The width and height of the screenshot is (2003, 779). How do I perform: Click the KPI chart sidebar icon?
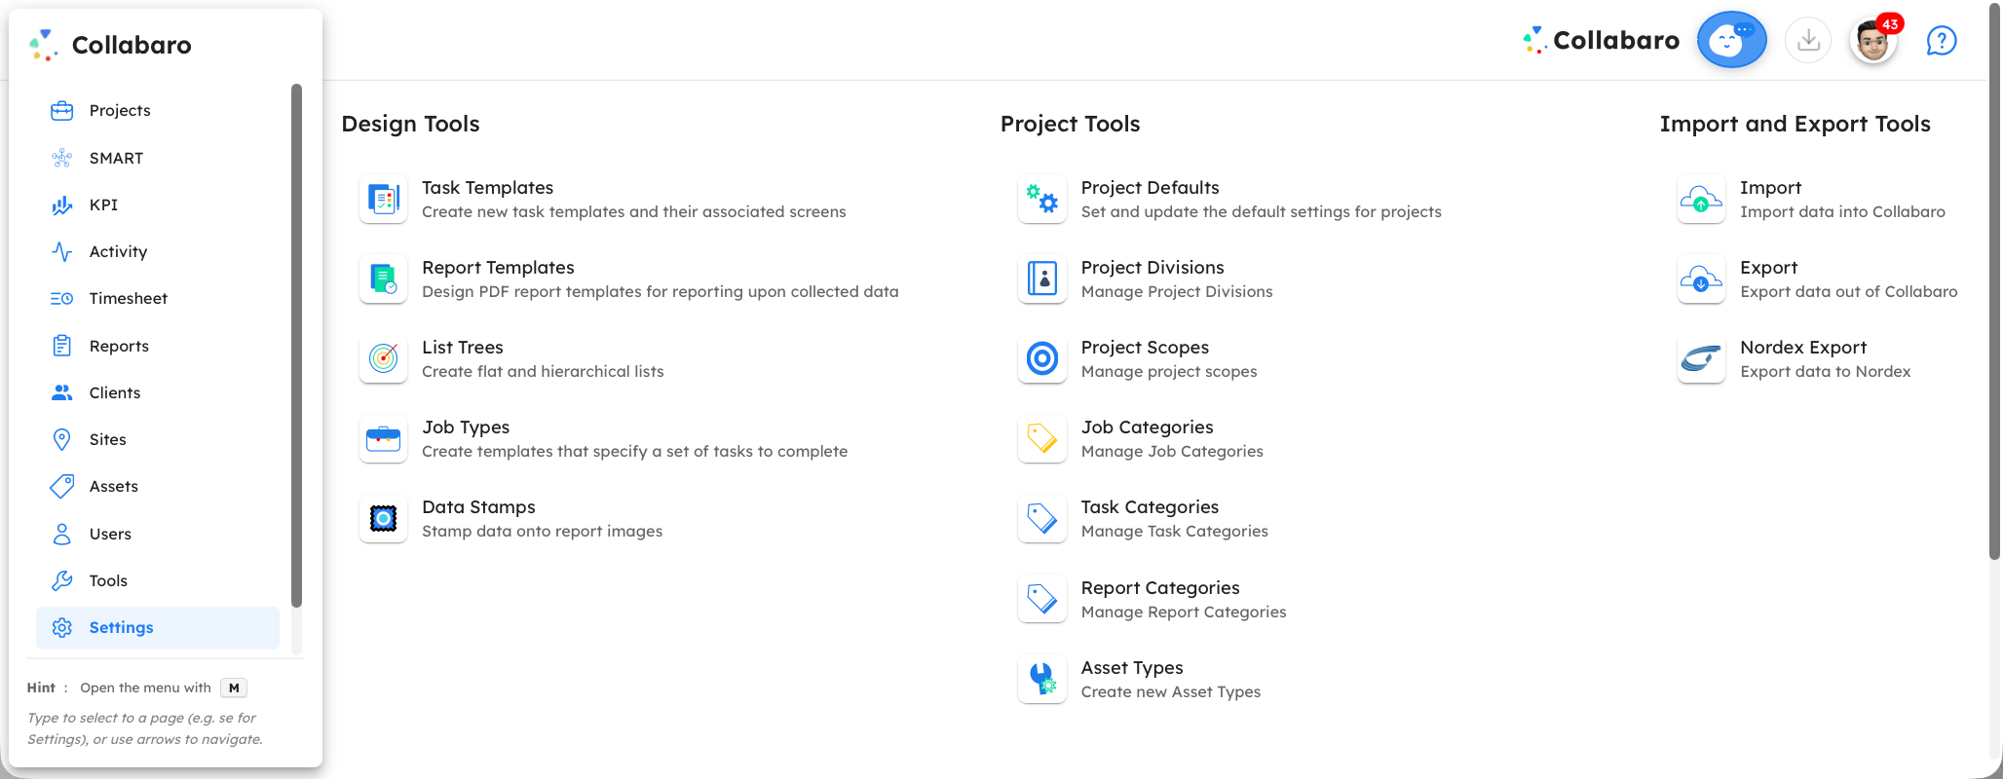61,204
